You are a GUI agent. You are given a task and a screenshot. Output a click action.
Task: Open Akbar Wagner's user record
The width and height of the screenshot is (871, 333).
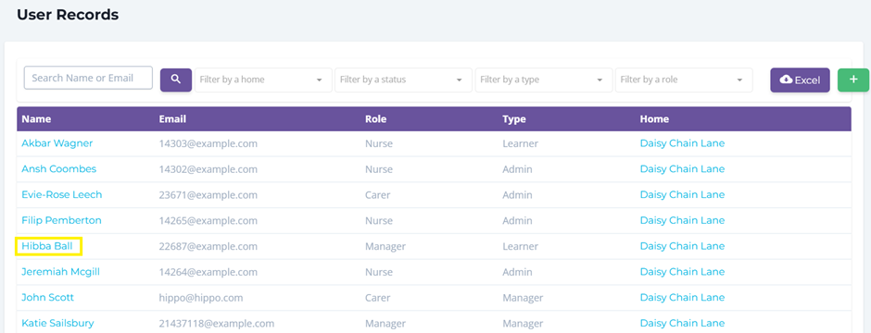click(57, 143)
